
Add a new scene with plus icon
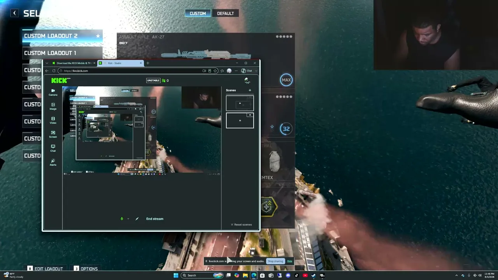click(250, 90)
